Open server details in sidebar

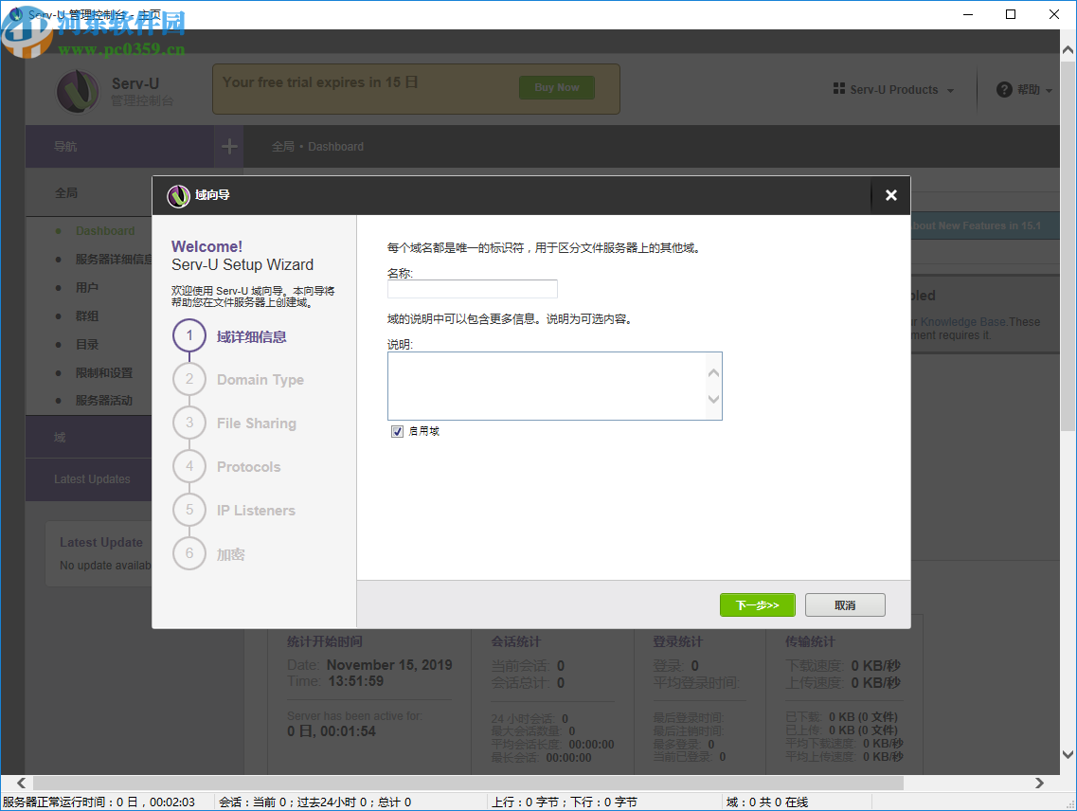[x=114, y=259]
